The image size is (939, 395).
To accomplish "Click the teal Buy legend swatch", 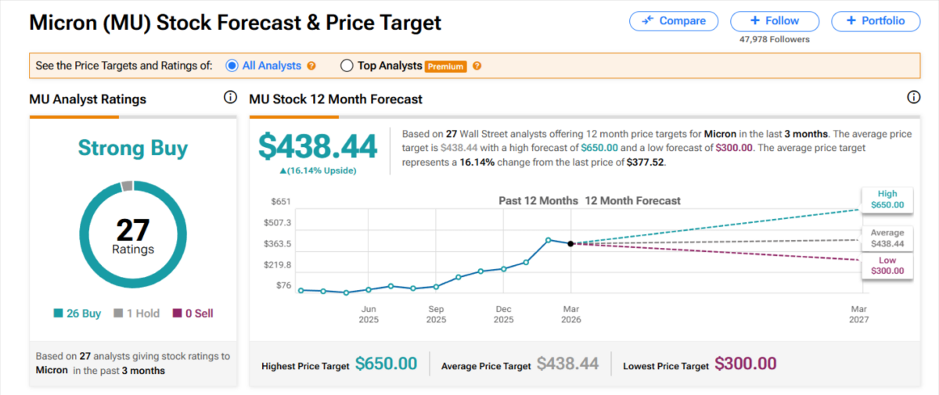I will click(x=58, y=314).
